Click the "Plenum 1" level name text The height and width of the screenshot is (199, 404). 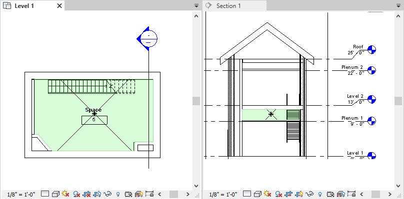point(352,118)
